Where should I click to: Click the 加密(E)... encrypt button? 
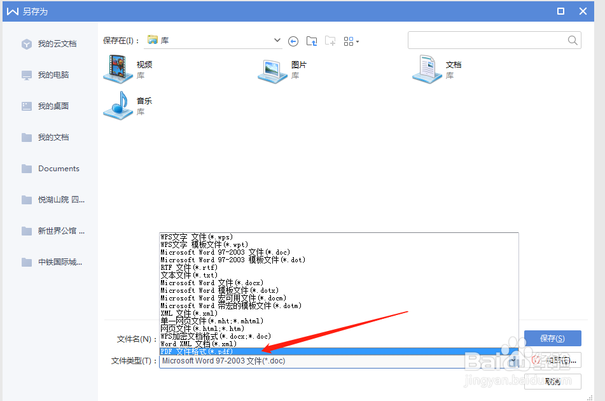point(553,360)
